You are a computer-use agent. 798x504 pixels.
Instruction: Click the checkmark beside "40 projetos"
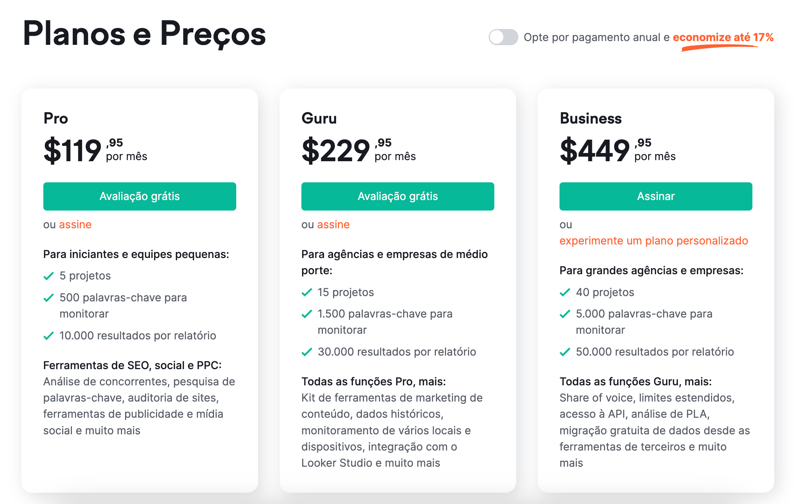(x=564, y=292)
